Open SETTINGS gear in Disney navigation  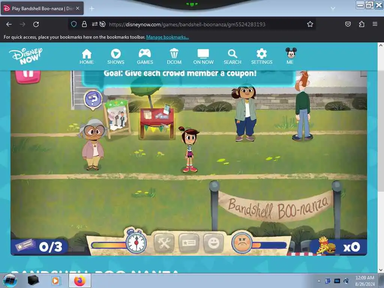pyautogui.click(x=261, y=57)
